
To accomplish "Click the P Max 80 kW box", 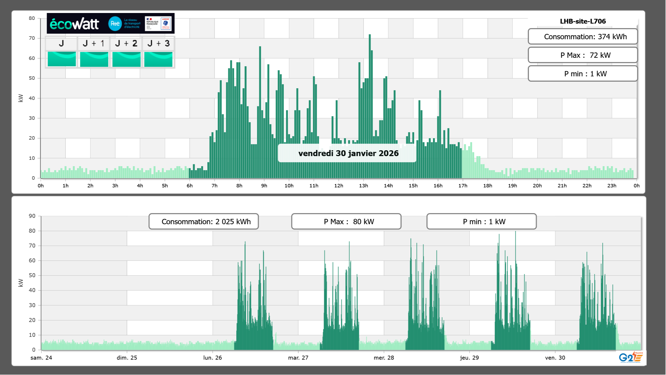I will pyautogui.click(x=346, y=222).
